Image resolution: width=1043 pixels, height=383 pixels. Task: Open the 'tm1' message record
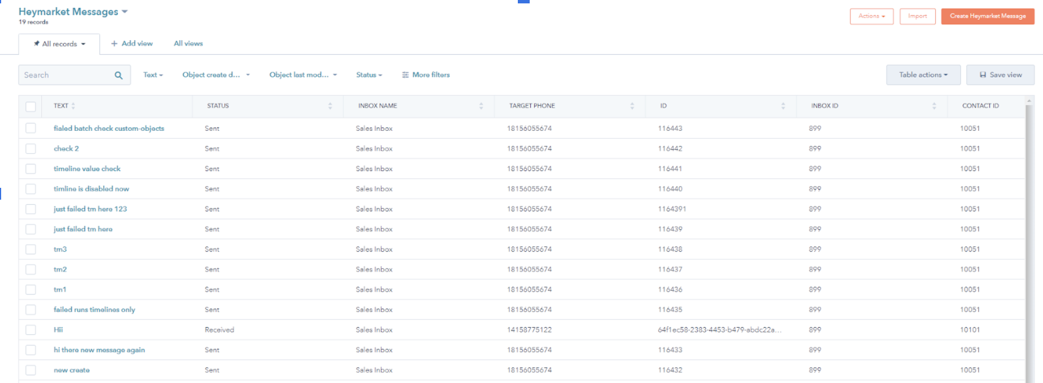pyautogui.click(x=60, y=289)
